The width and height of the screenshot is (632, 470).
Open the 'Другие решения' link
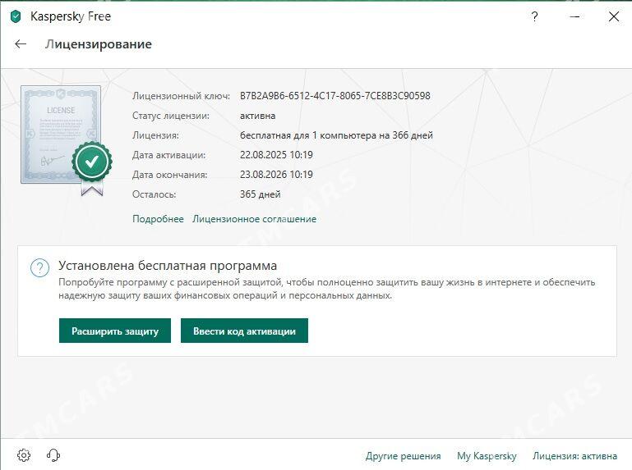click(x=403, y=456)
